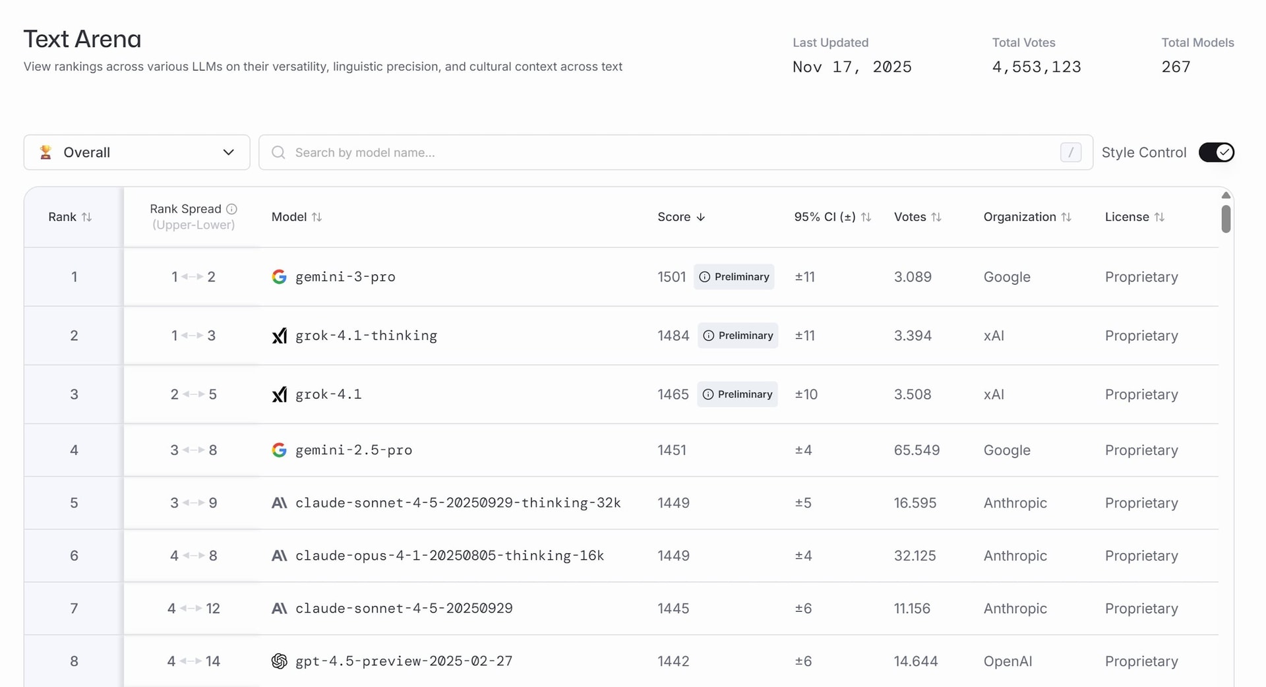1266x687 pixels.
Task: Click the table's vertical scrollbar thumb
Action: point(1226,219)
